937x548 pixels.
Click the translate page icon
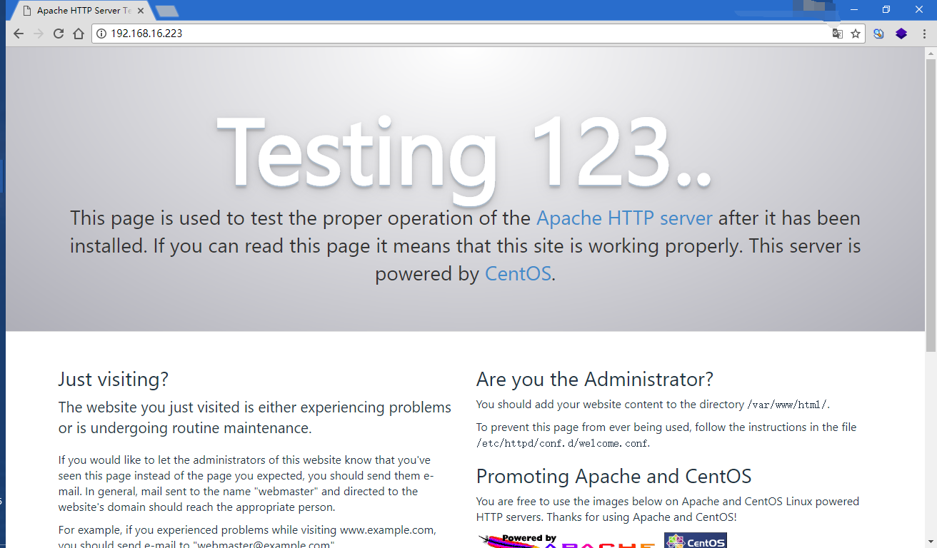tap(838, 34)
